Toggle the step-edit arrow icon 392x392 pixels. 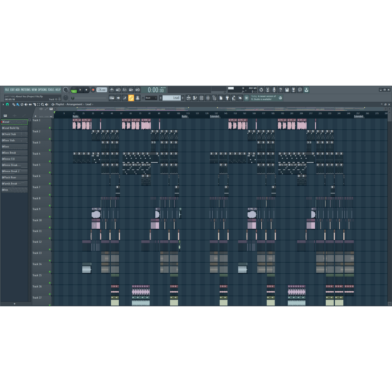118,98
